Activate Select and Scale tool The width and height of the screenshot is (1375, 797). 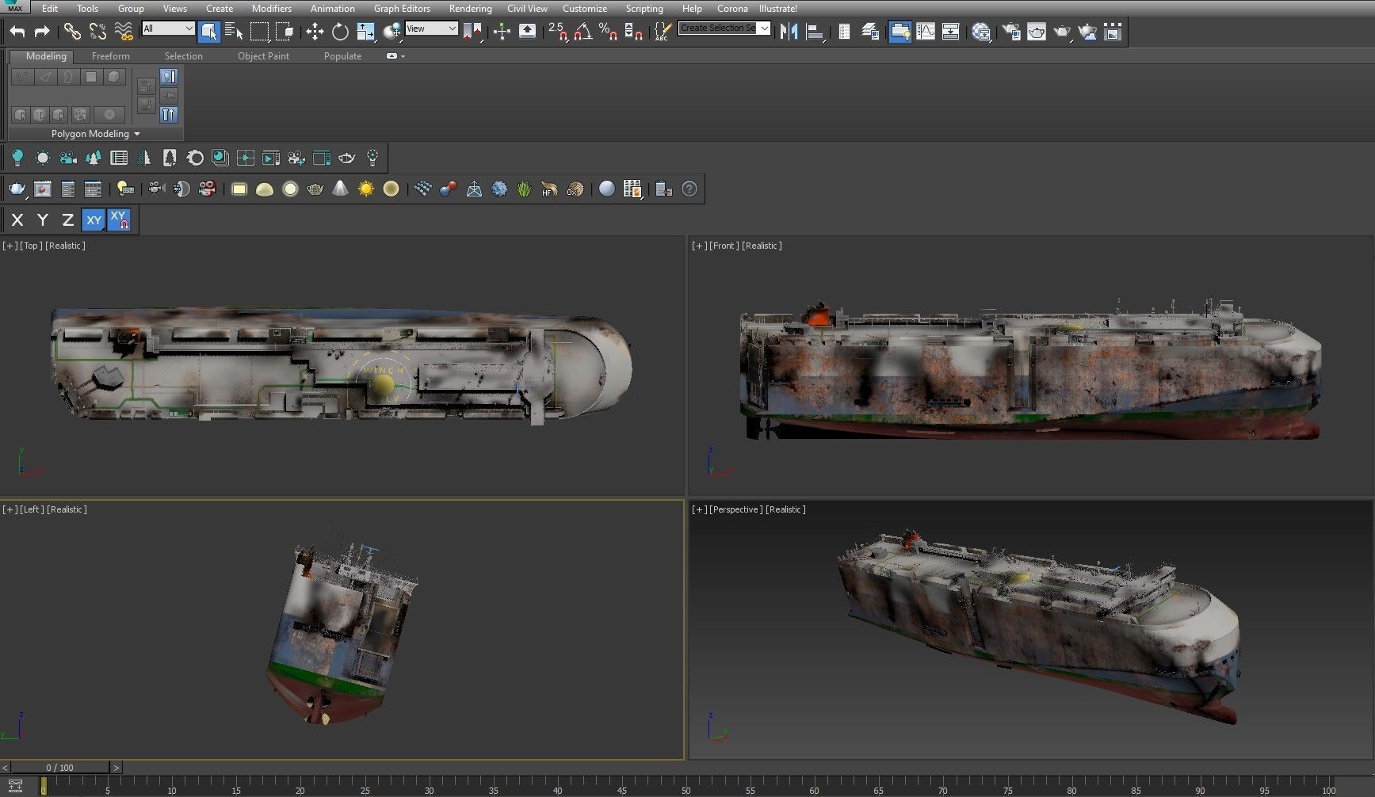click(365, 32)
